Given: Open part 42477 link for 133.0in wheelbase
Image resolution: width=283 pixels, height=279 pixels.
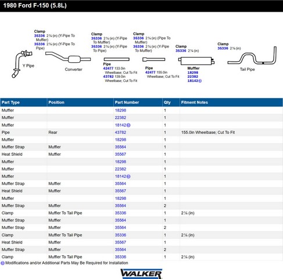Looking at the screenshot, I should click(108, 69).
